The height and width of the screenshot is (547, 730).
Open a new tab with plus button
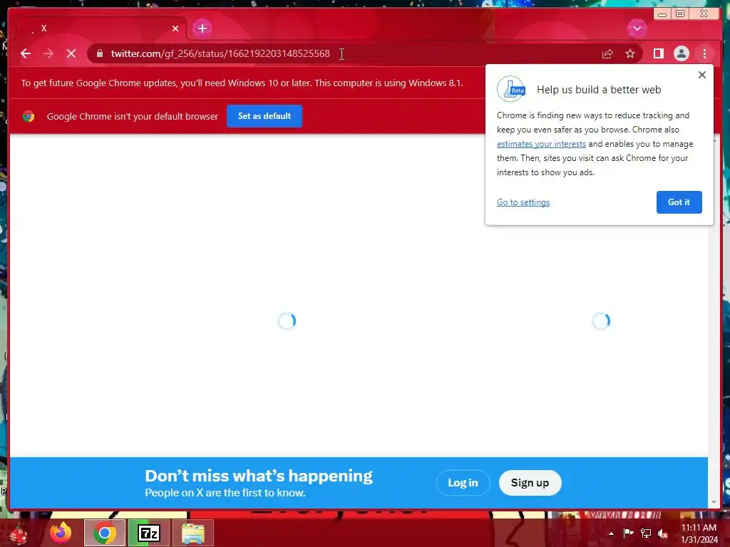click(x=202, y=28)
